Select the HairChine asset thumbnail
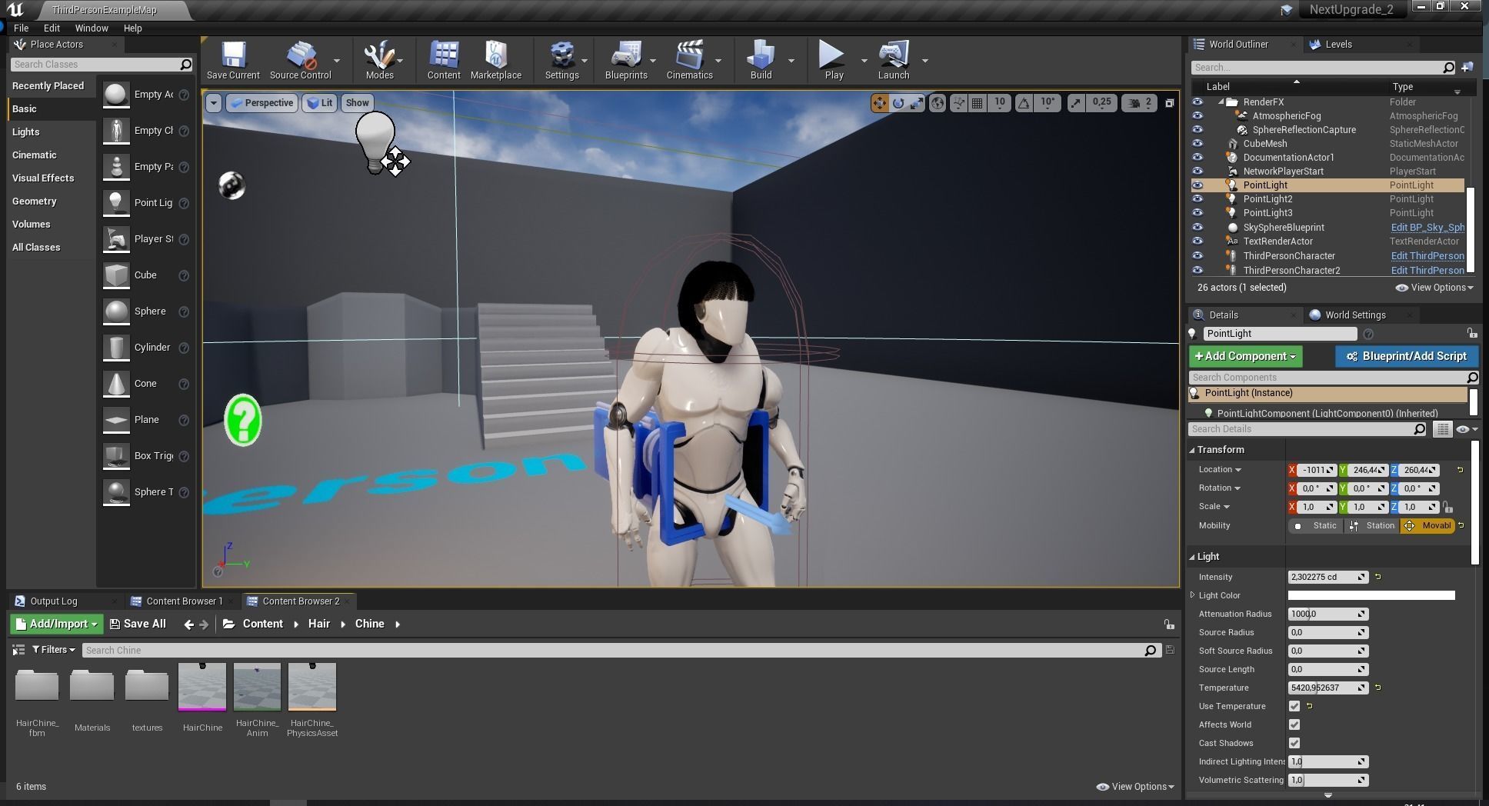1489x806 pixels. tap(202, 687)
